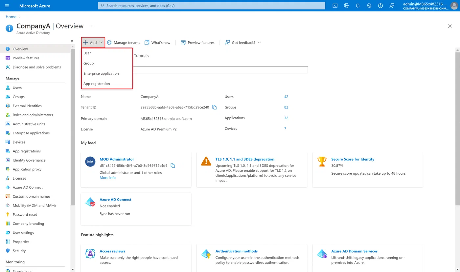
Task: Choose Group from the Add menu
Action: coord(107,63)
